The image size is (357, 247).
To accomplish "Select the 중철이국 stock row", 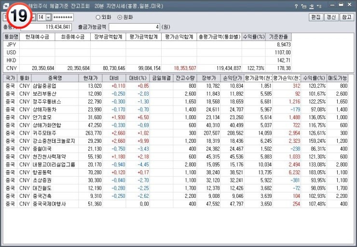I will 176,149.
